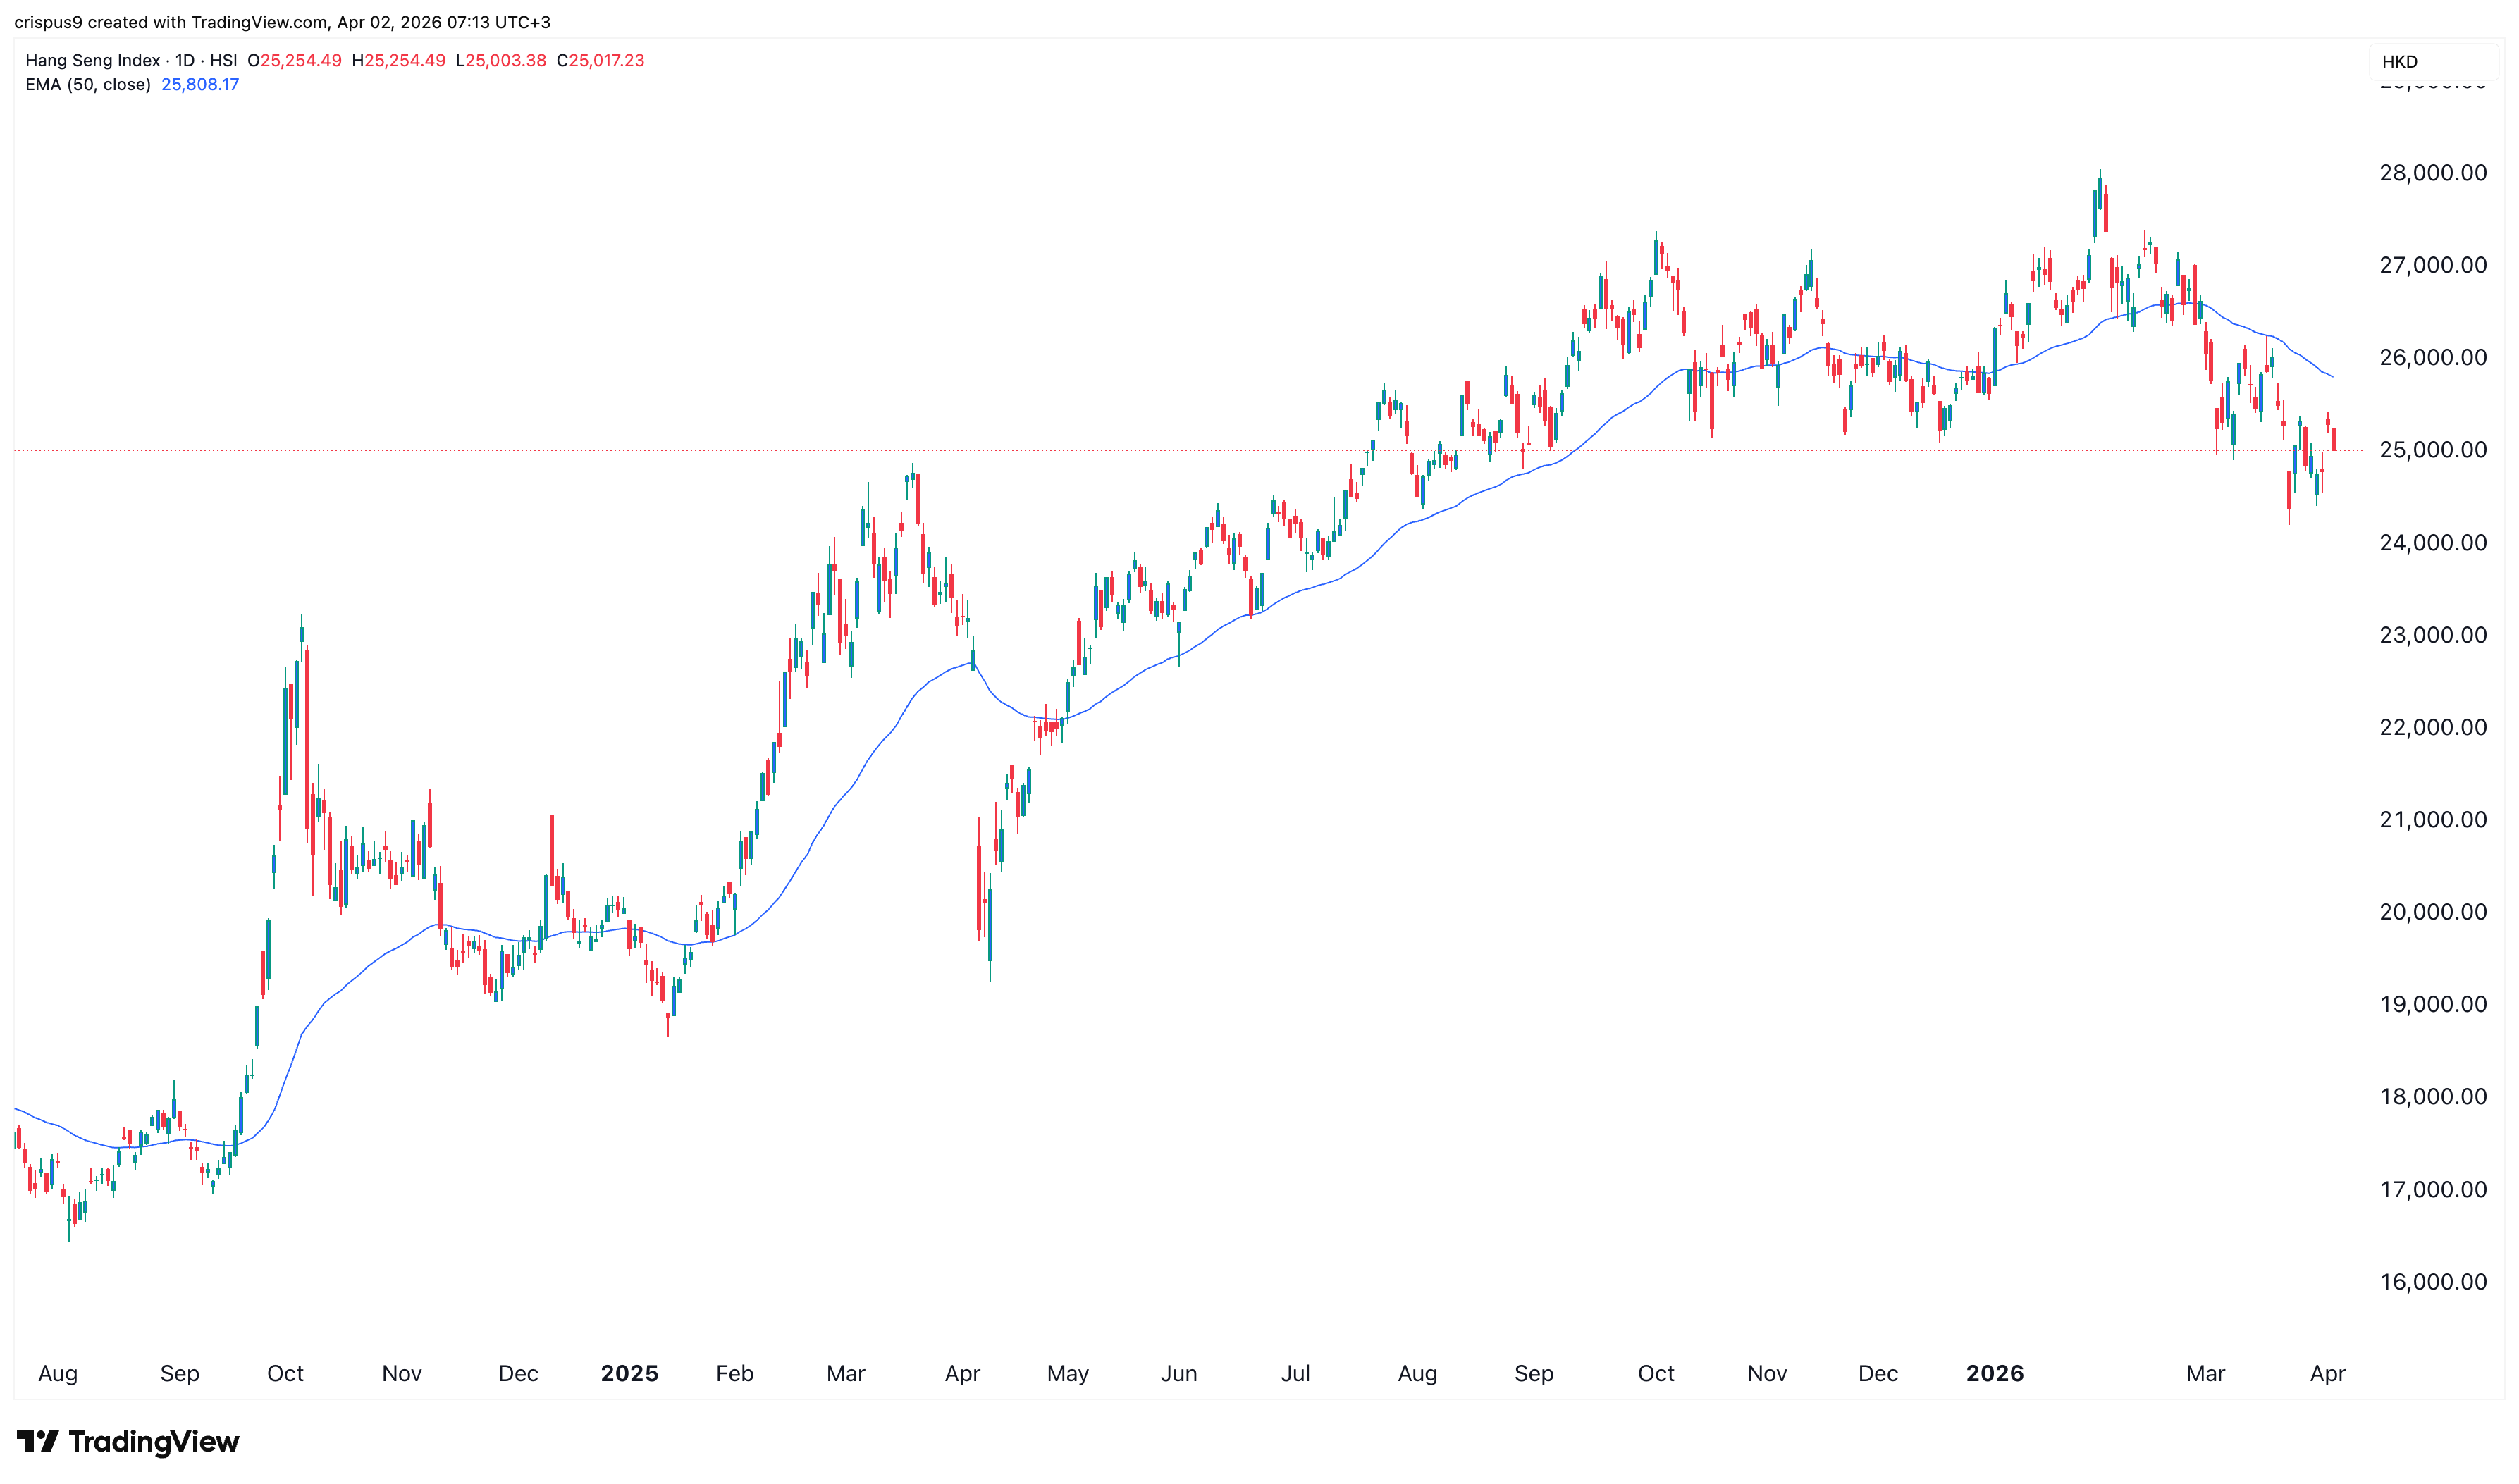Click the blue EMA value 25,808.17
This screenshot has width=2519, height=1484.
coord(199,84)
